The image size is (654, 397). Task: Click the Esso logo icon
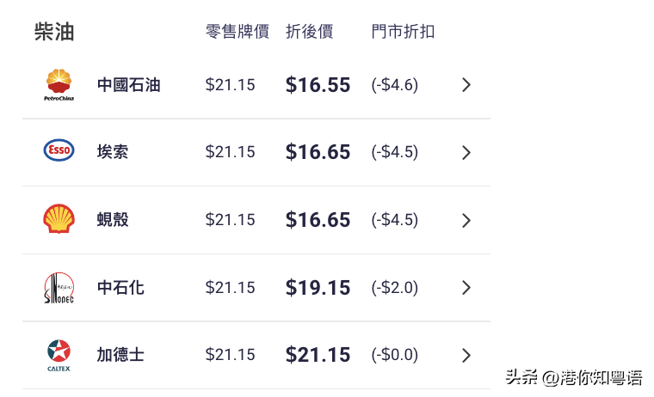tap(59, 150)
